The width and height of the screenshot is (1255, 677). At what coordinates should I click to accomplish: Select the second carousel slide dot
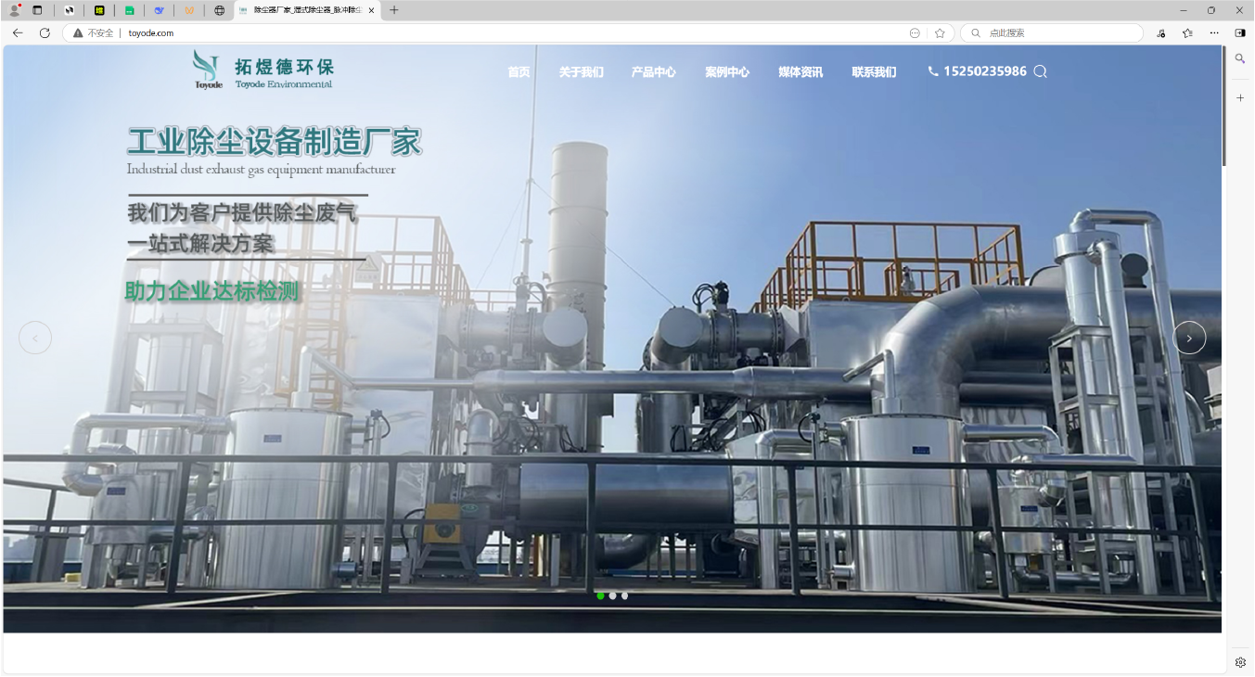click(x=612, y=596)
